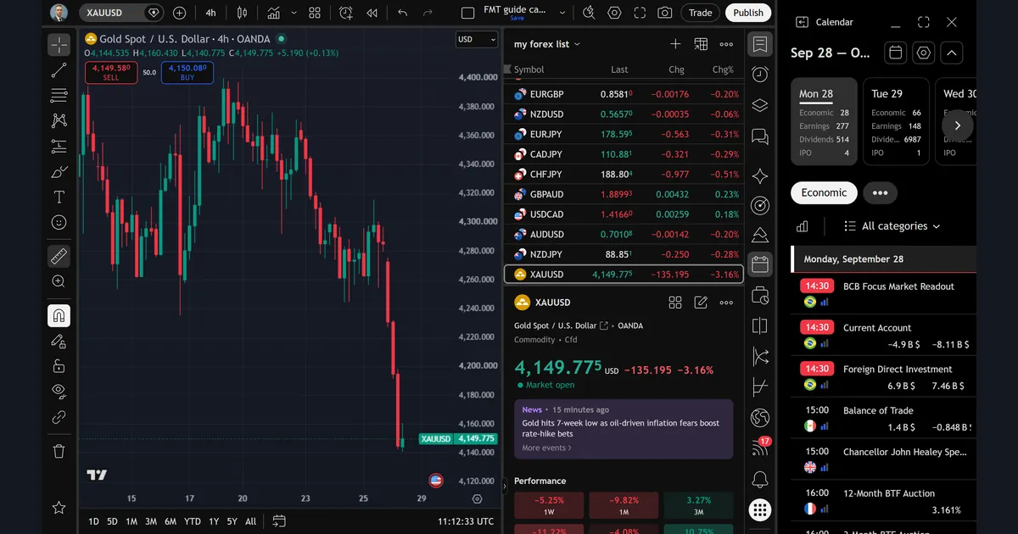
Task: Click the create alert clock icon
Action: click(345, 13)
